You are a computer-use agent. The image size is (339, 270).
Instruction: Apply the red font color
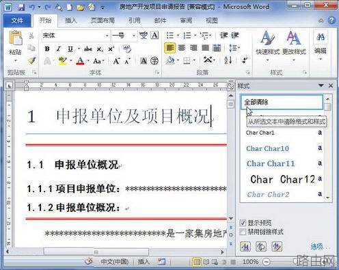(x=80, y=61)
